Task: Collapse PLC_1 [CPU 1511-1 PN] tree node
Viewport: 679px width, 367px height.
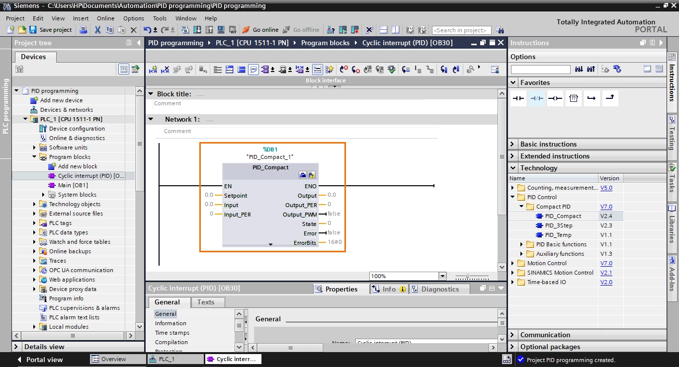Action: click(26, 119)
